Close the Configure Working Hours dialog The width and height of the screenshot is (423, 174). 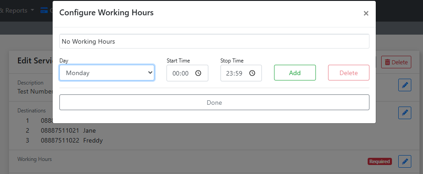pos(366,13)
